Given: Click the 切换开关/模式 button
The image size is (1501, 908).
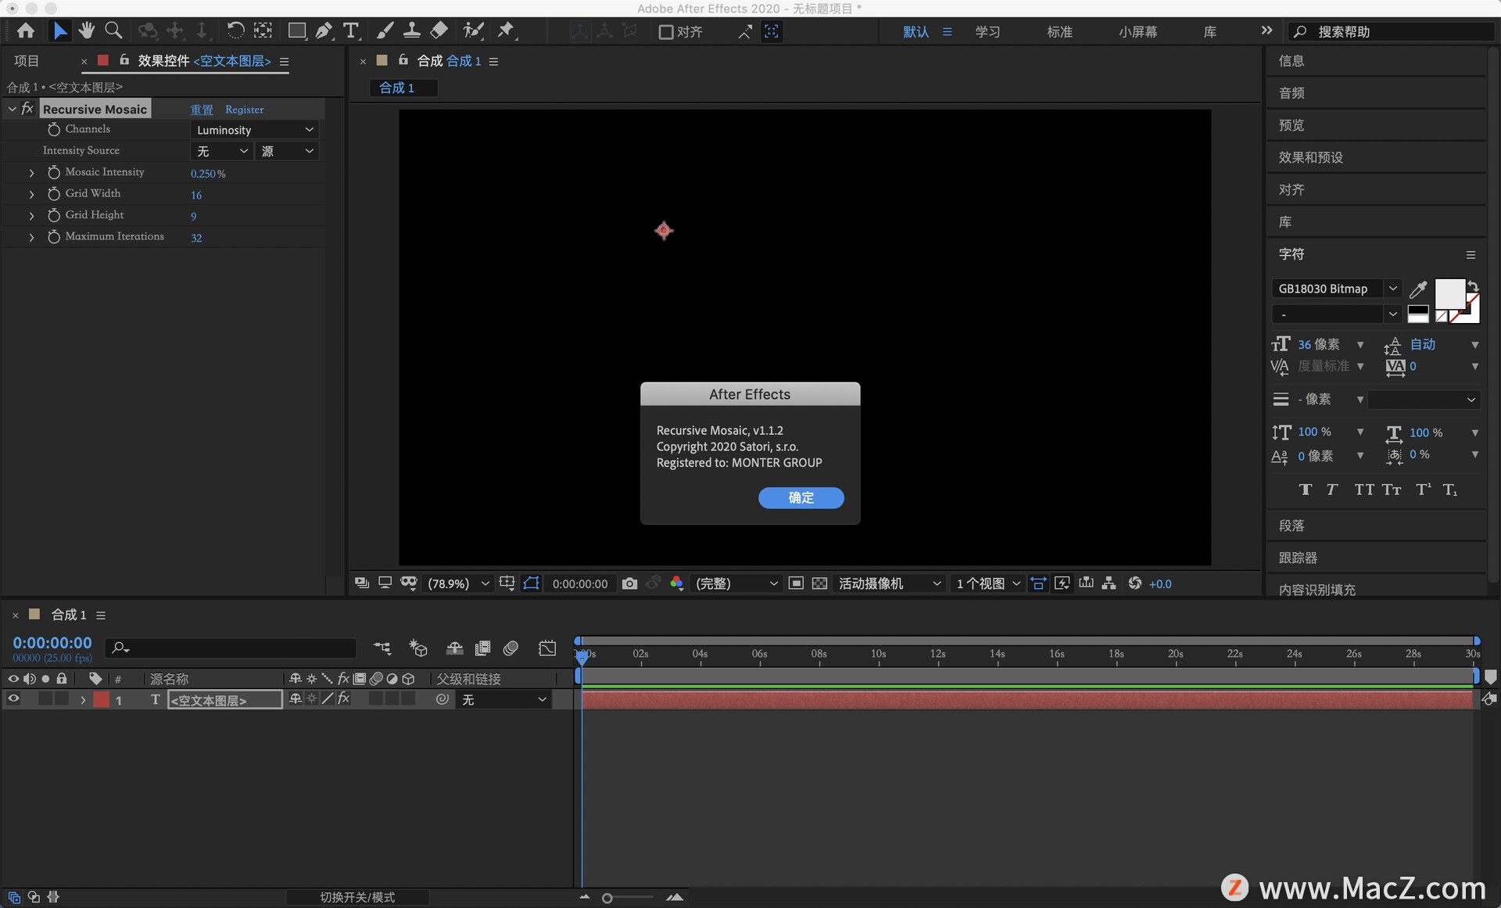Looking at the screenshot, I should (x=357, y=897).
